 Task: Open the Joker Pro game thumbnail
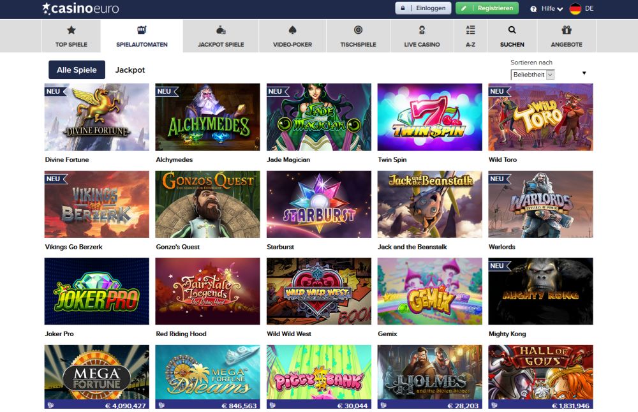[97, 291]
